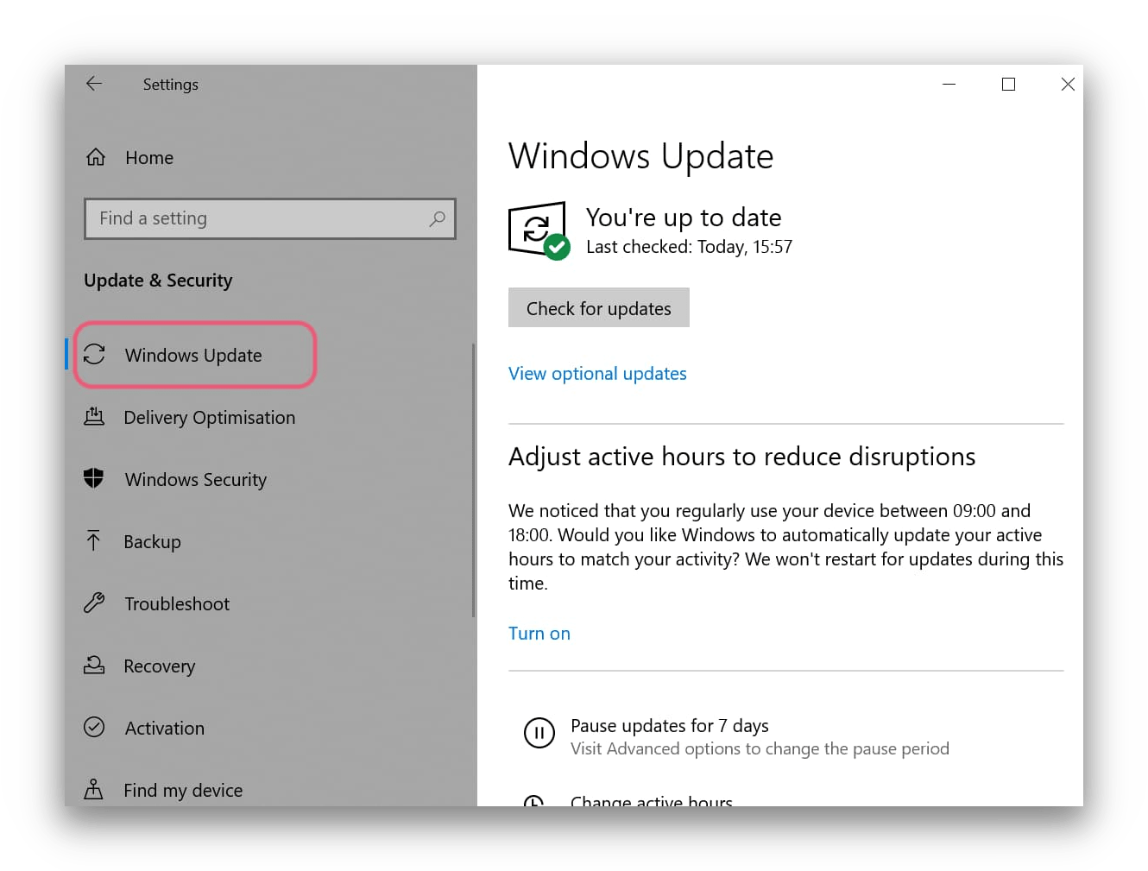Select Windows Update in the sidebar
This screenshot has width=1148, height=871.
195,355
